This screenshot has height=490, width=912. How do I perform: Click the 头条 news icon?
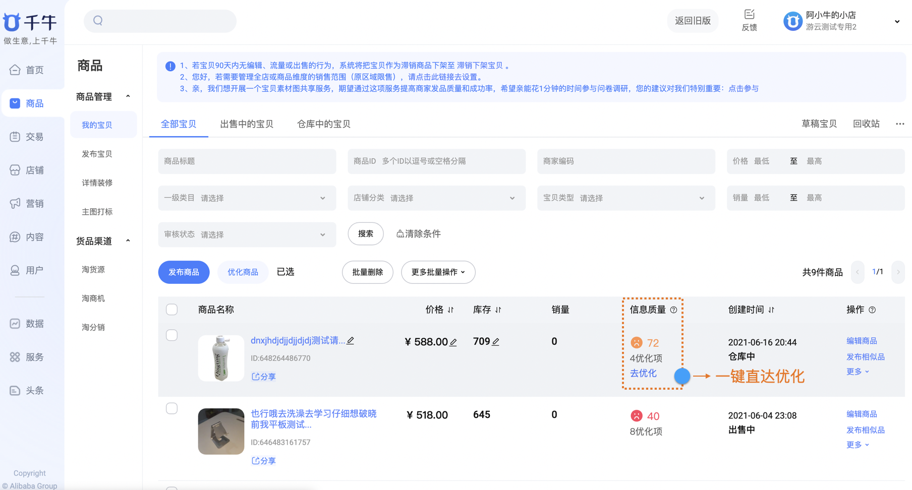(x=15, y=390)
